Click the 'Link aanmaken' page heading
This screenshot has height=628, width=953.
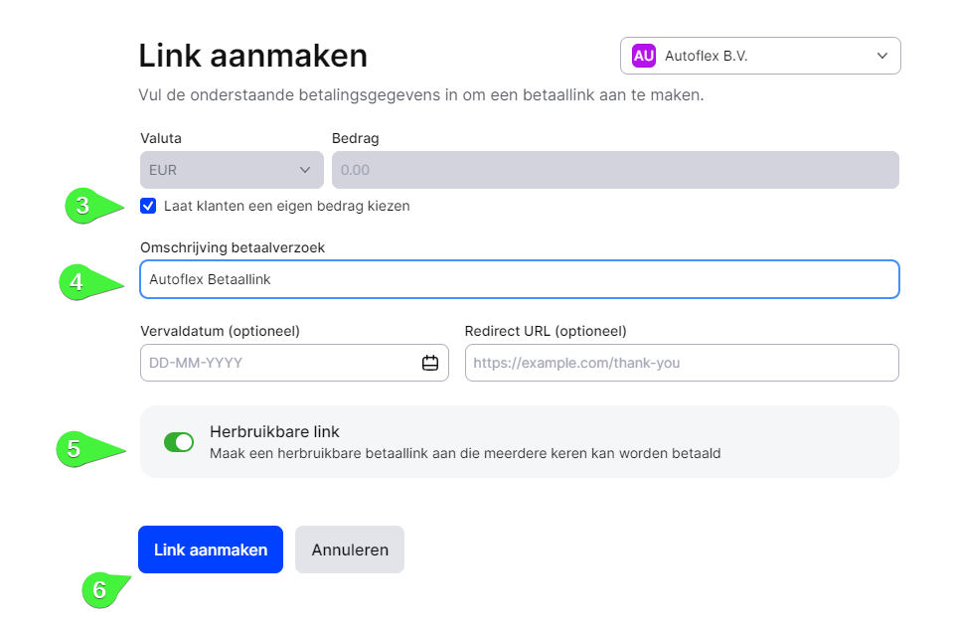pos(252,56)
